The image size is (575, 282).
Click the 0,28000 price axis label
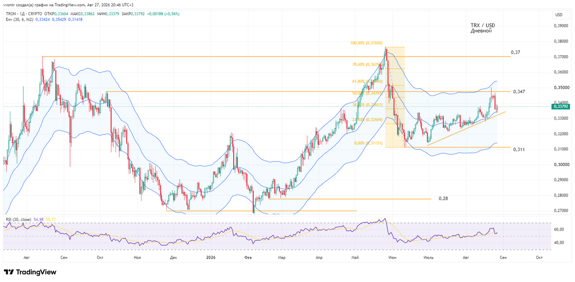pyautogui.click(x=561, y=195)
